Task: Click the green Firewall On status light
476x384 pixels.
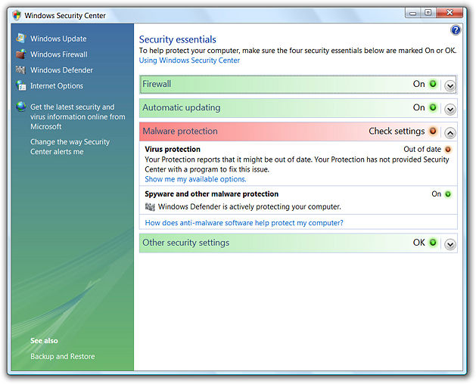Action: pos(433,85)
